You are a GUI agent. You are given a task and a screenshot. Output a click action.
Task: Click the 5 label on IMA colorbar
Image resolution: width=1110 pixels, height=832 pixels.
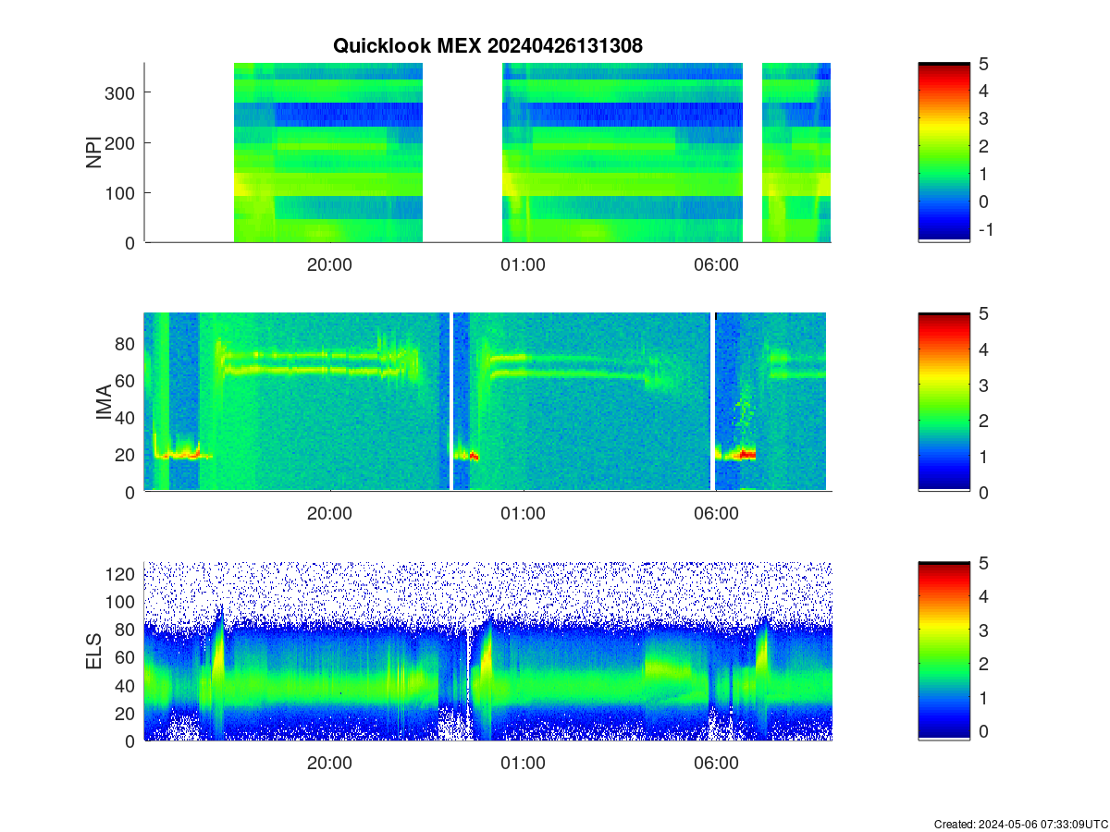tap(984, 313)
